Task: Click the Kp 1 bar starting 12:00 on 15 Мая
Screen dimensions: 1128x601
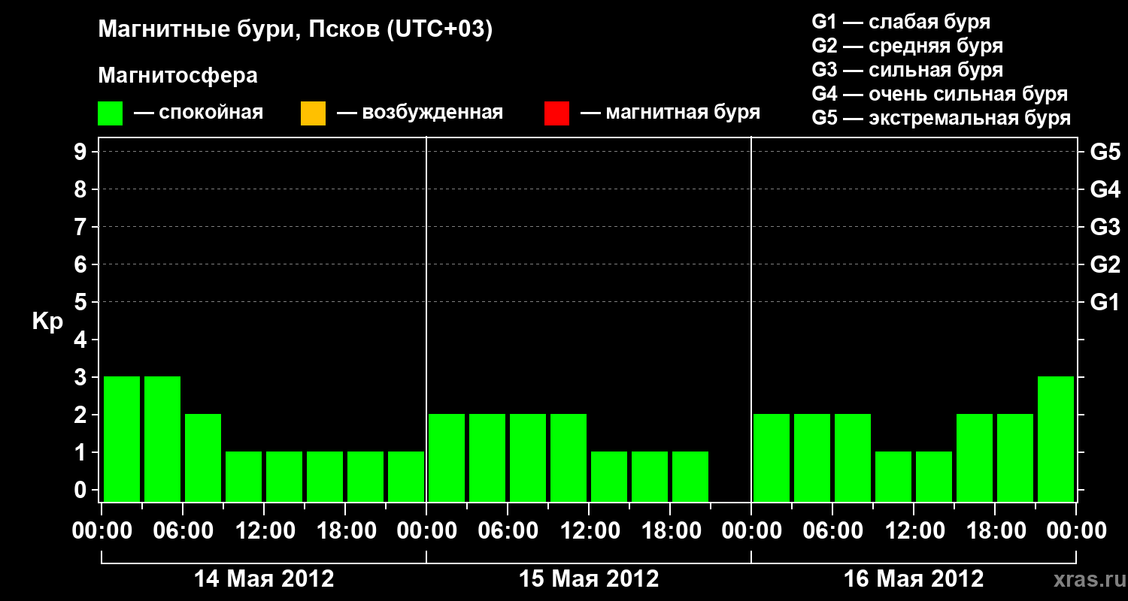Action: click(609, 476)
